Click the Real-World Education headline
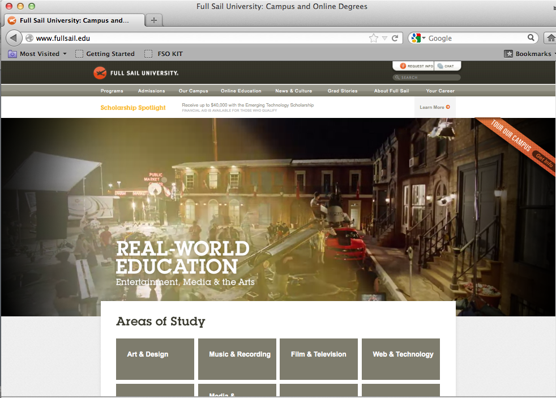This screenshot has width=556, height=398. [183, 257]
